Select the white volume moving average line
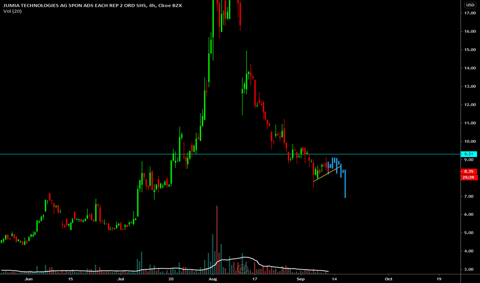The image size is (480, 283). (x=164, y=269)
